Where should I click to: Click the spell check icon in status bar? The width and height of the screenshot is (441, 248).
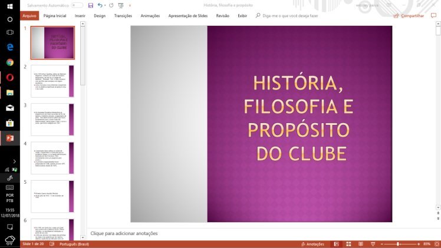tap(52, 244)
